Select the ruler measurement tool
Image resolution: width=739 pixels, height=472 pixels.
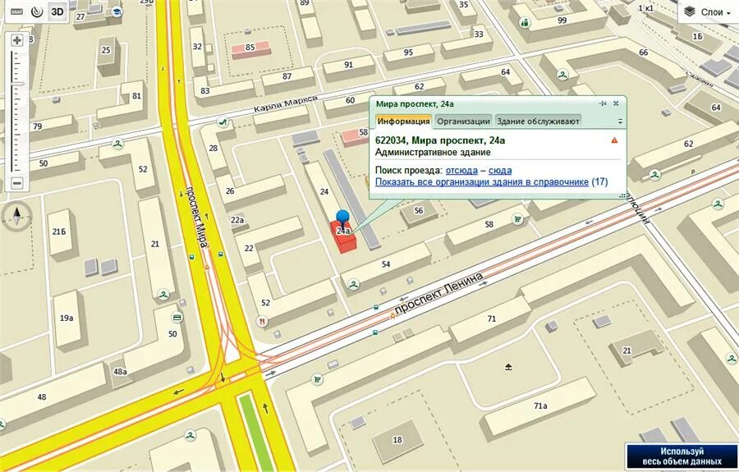tap(17, 11)
